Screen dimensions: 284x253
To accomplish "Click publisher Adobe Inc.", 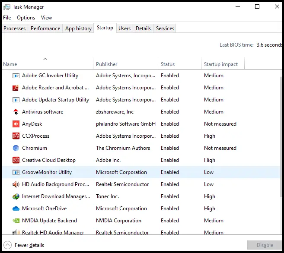I will coord(108,160).
